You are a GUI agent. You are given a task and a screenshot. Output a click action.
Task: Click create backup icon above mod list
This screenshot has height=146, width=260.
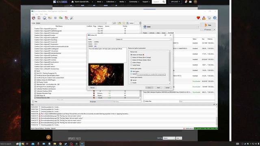coord(128,23)
